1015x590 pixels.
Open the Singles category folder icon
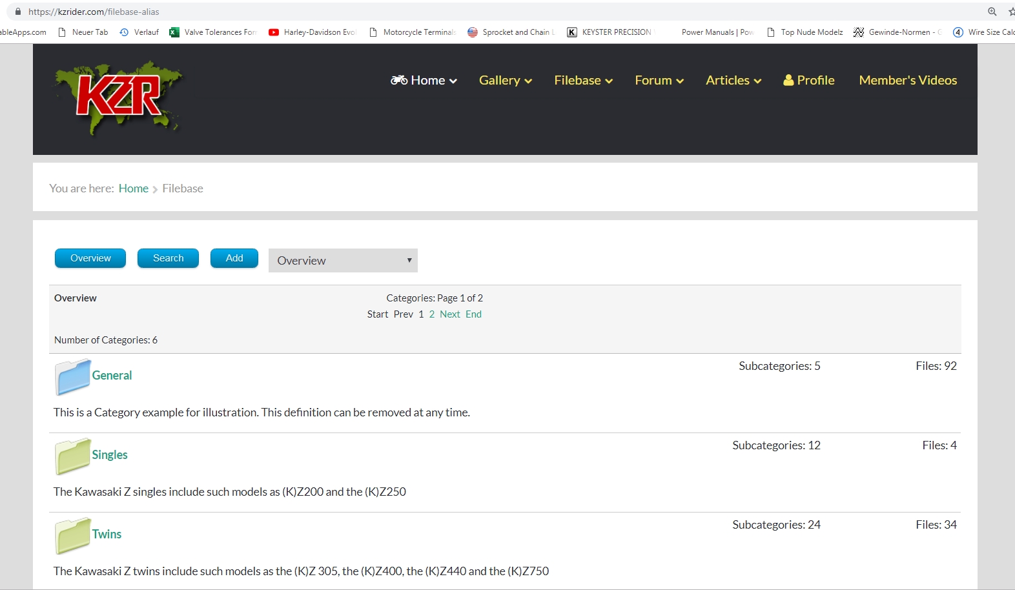pos(72,456)
